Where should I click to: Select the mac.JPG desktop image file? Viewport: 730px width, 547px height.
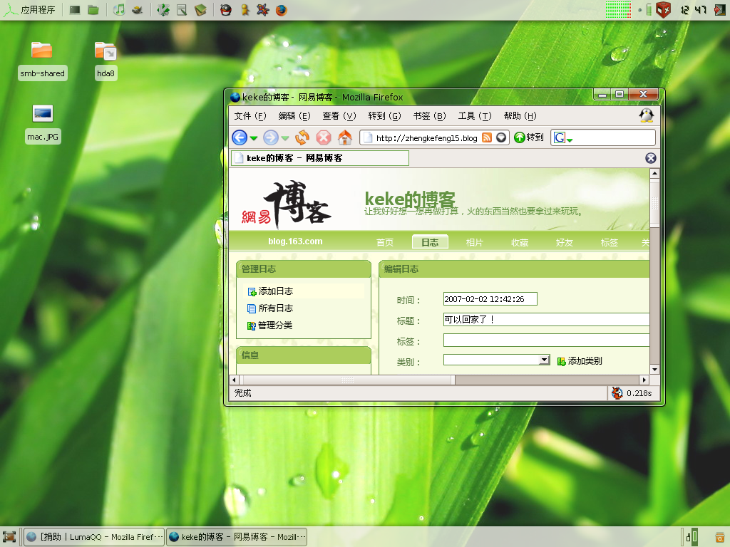tap(43, 124)
